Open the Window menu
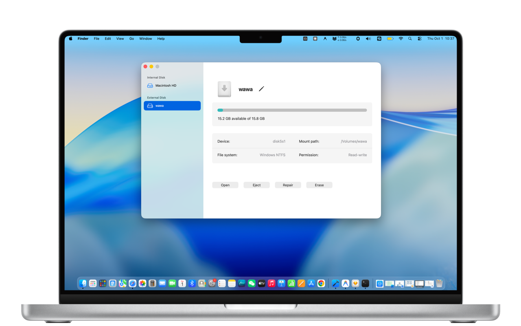Screen dimensions: 521x326 [146, 39]
